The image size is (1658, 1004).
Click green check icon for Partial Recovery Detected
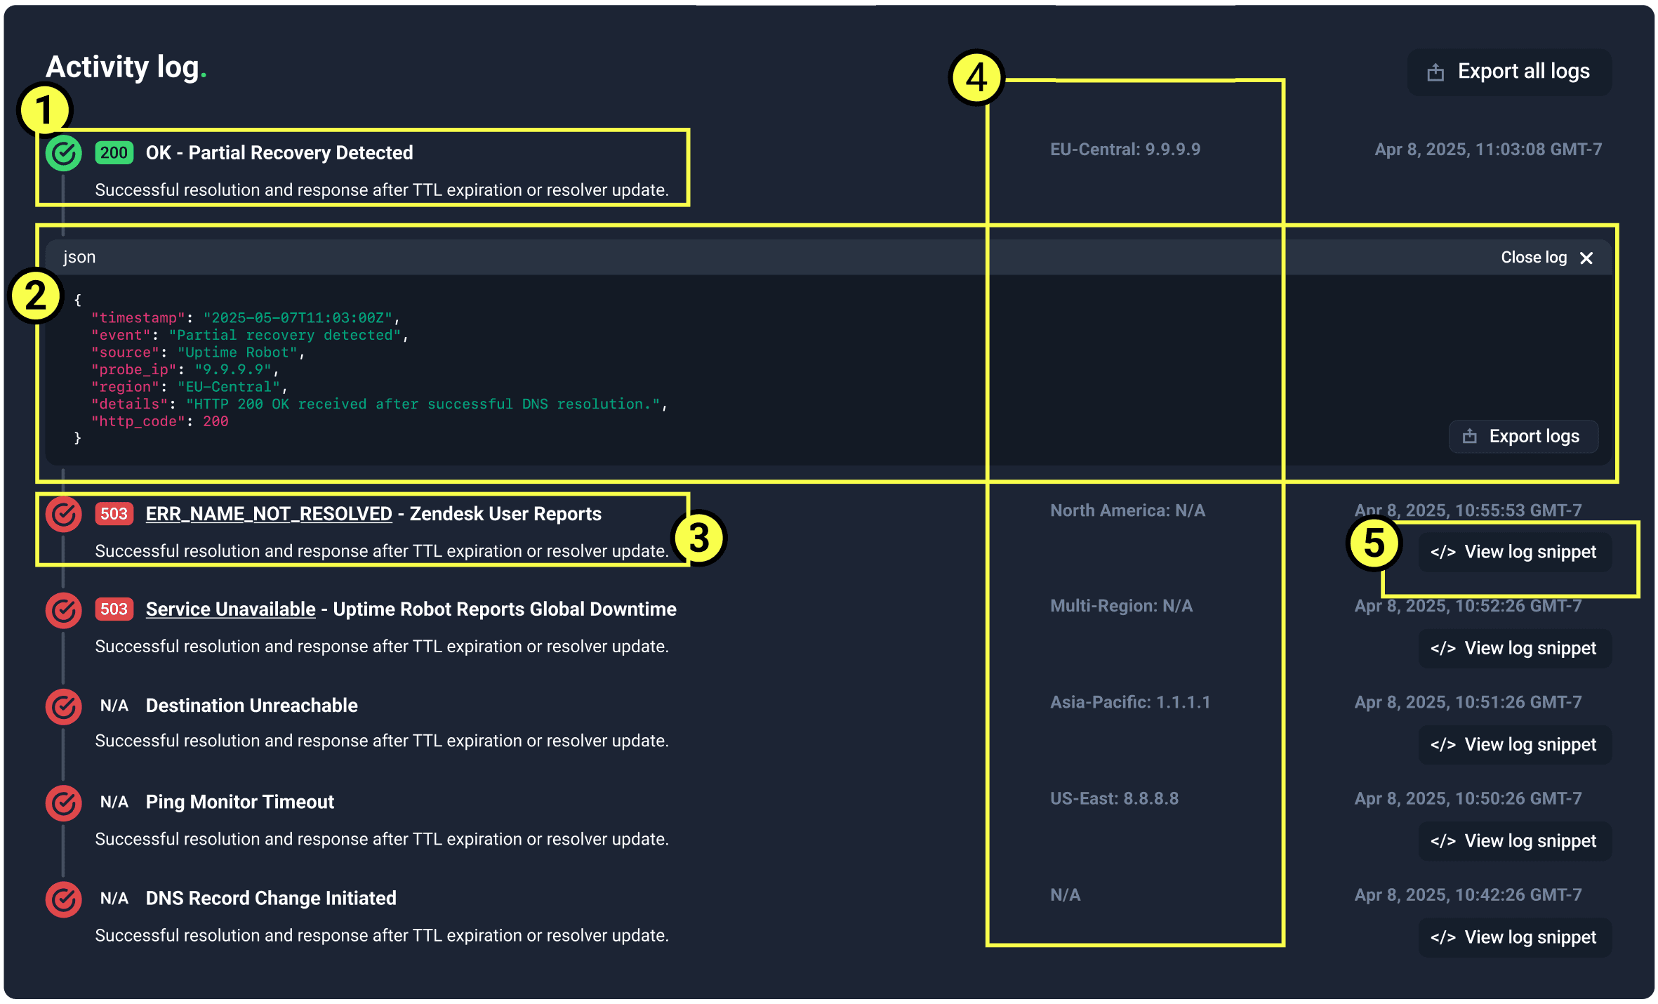click(64, 153)
